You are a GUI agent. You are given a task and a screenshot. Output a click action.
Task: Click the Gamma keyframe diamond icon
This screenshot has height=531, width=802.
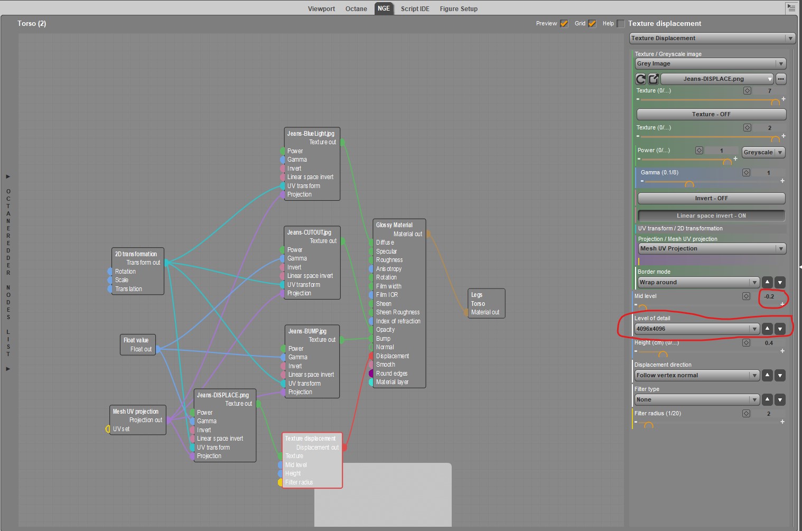(x=746, y=172)
